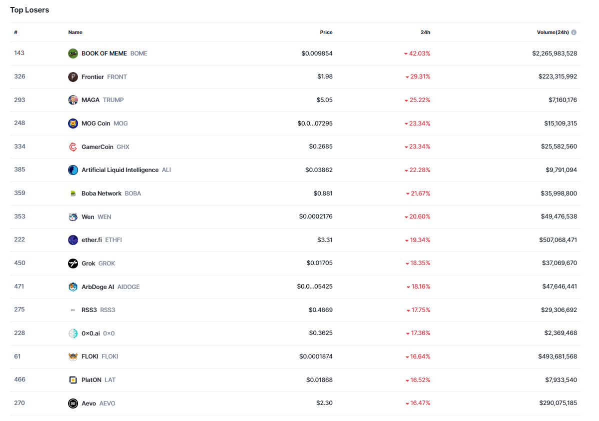Click the Aevo coin logo
The width and height of the screenshot is (599, 421).
click(x=73, y=403)
